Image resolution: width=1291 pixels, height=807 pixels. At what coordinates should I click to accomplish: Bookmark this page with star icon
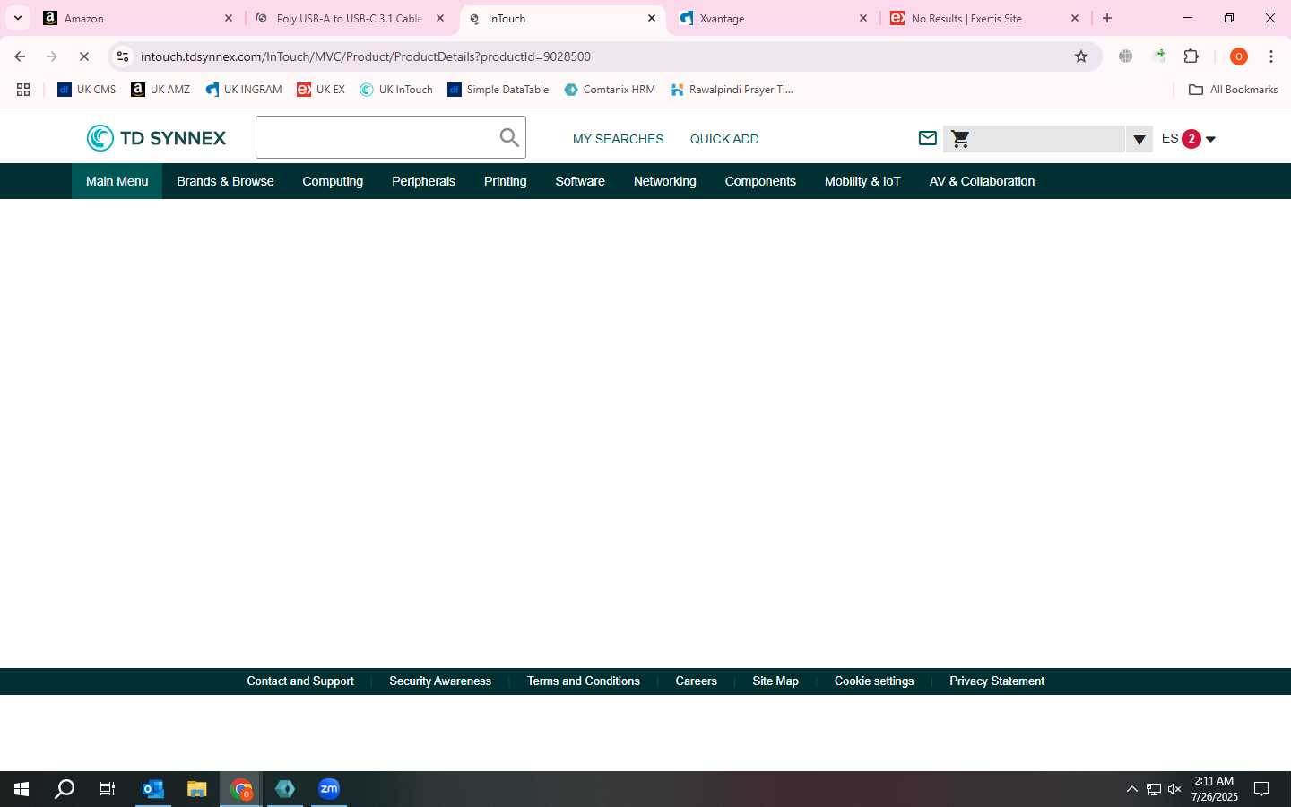click(x=1081, y=56)
